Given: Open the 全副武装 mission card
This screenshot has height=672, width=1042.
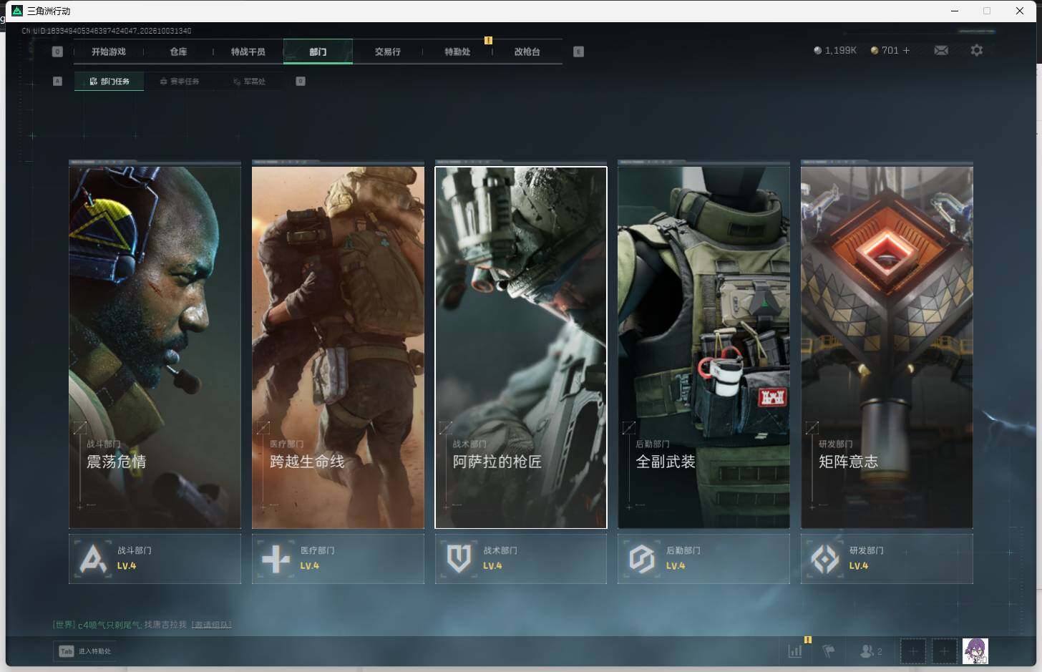Looking at the screenshot, I should (703, 348).
